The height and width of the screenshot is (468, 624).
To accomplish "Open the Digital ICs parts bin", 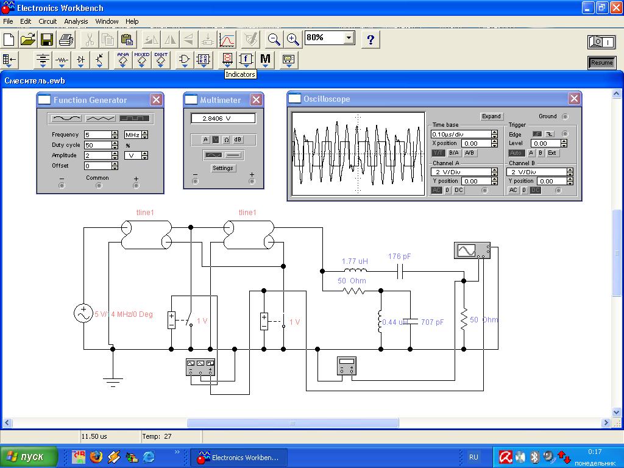I will tap(161, 60).
